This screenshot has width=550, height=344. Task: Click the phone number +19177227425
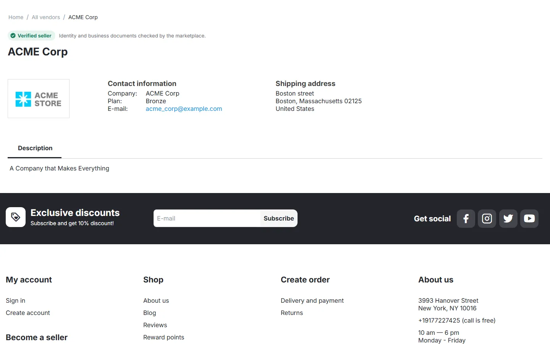tap(439, 321)
